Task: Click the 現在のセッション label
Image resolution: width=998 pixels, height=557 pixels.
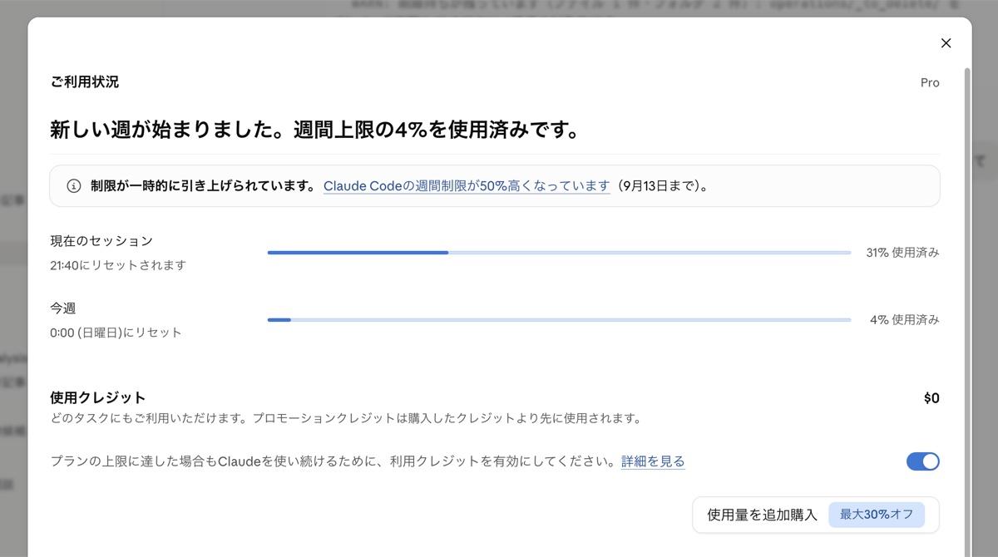Action: (101, 241)
